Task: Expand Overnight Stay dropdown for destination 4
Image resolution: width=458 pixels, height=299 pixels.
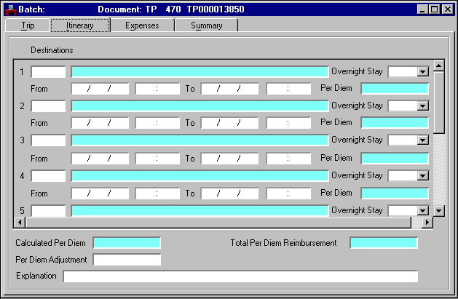Action: point(422,175)
